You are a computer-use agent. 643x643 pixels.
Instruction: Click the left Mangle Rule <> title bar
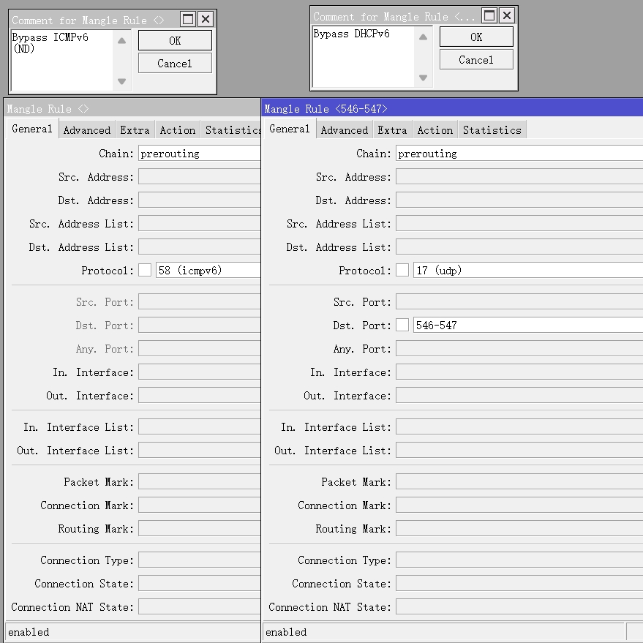click(x=133, y=109)
